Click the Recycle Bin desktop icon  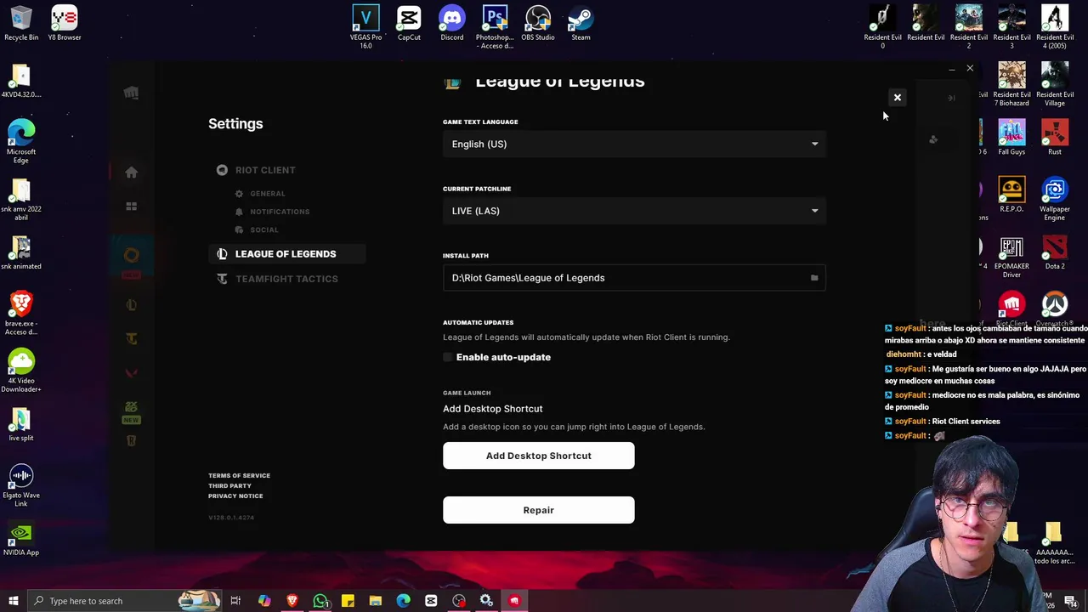(x=21, y=24)
